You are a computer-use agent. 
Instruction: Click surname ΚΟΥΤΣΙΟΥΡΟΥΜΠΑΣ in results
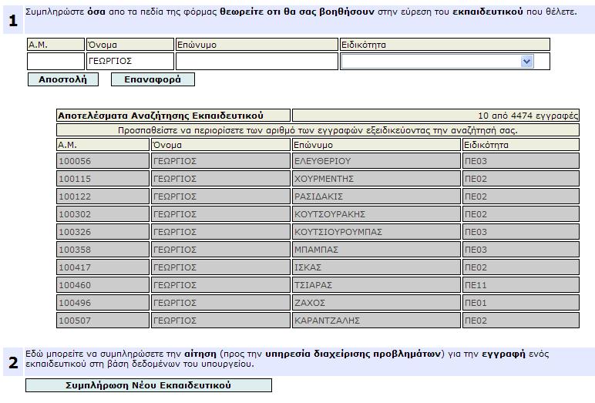click(x=338, y=232)
